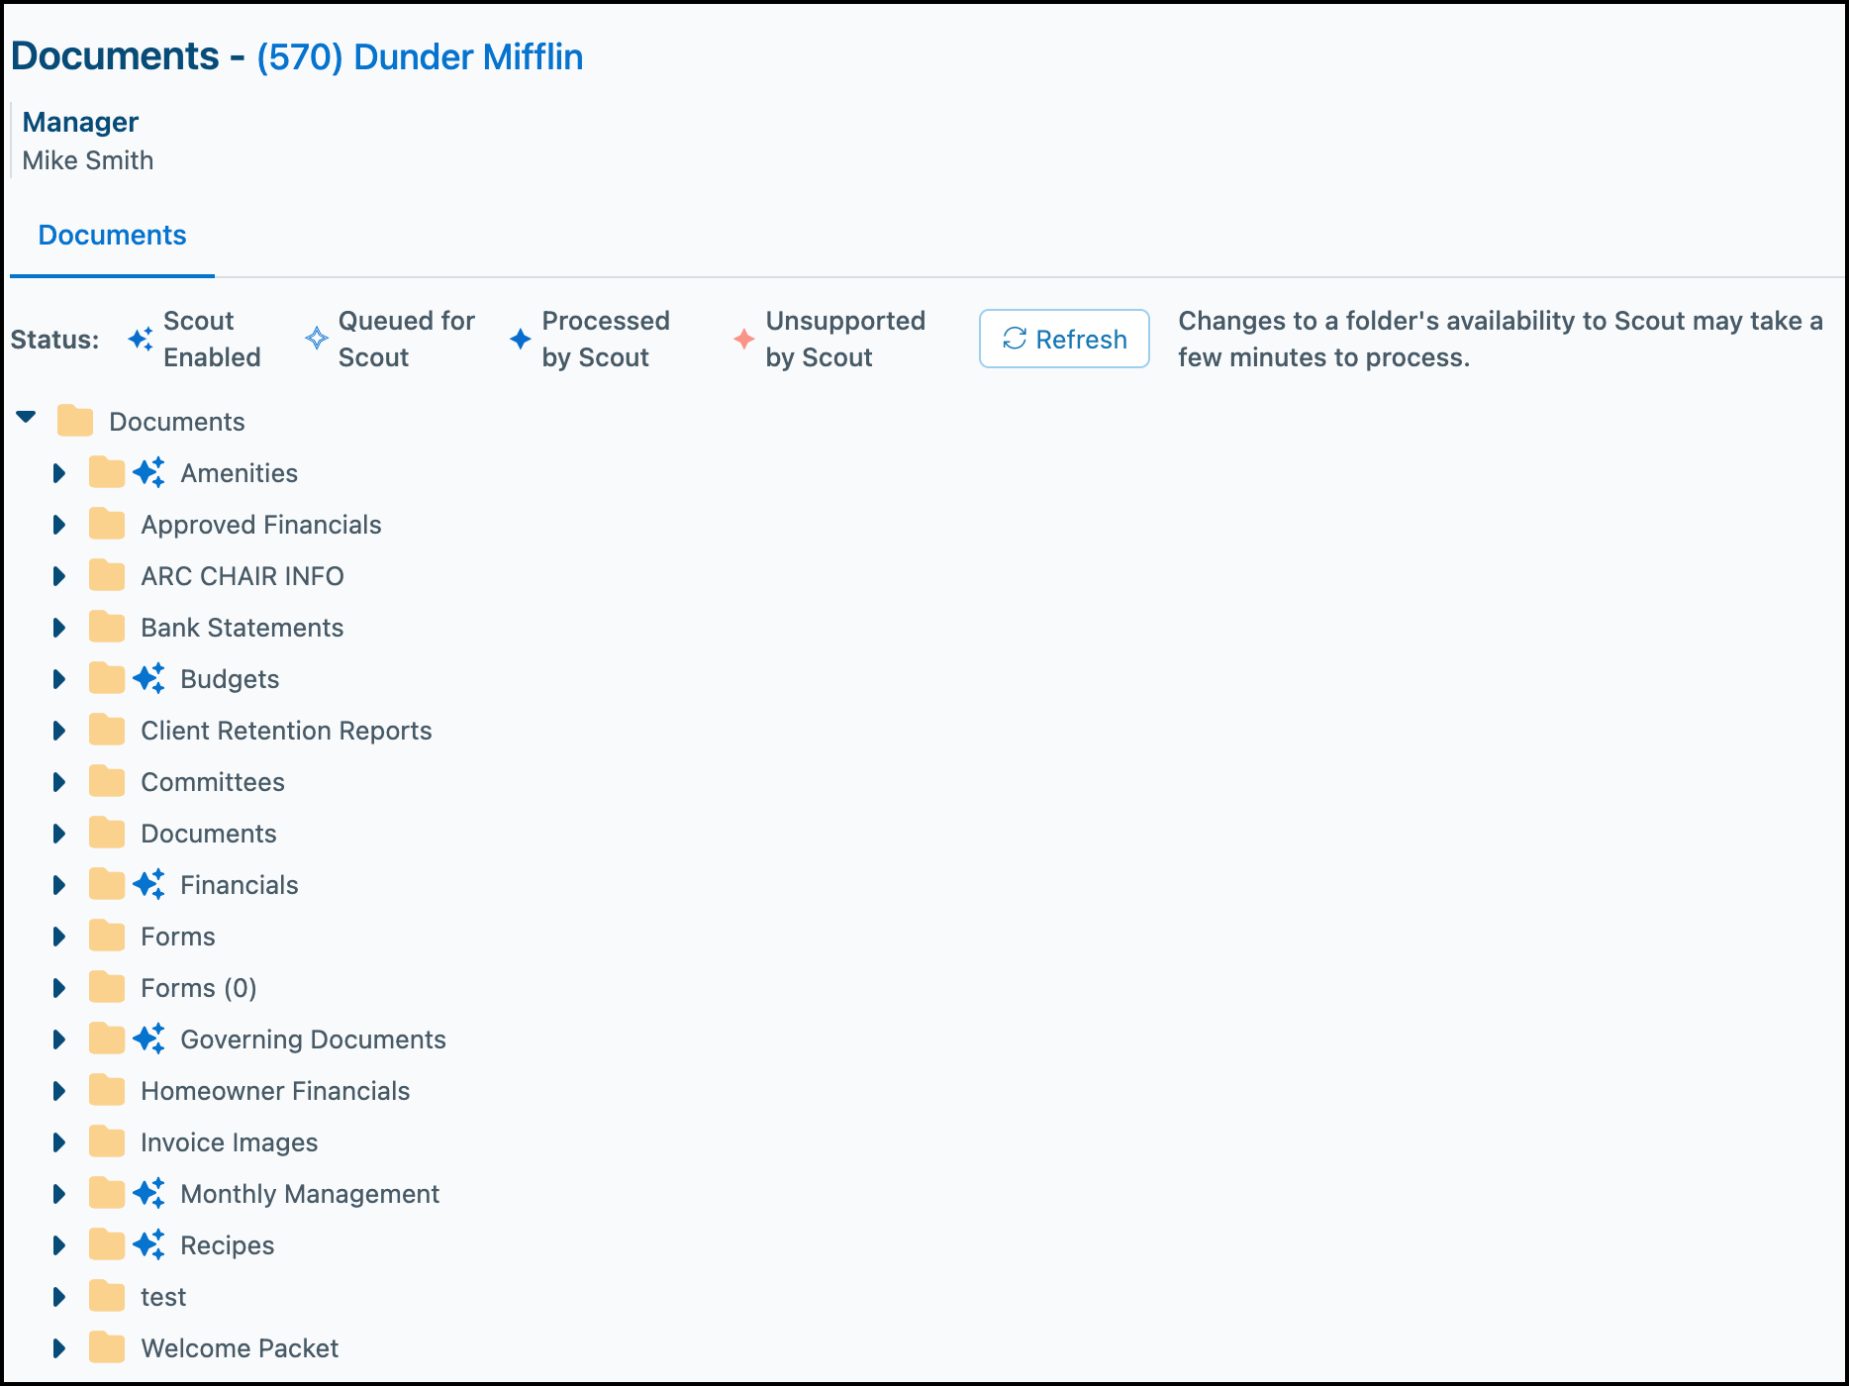
Task: Click the manager name Mike Smith
Action: pyautogui.click(x=88, y=160)
